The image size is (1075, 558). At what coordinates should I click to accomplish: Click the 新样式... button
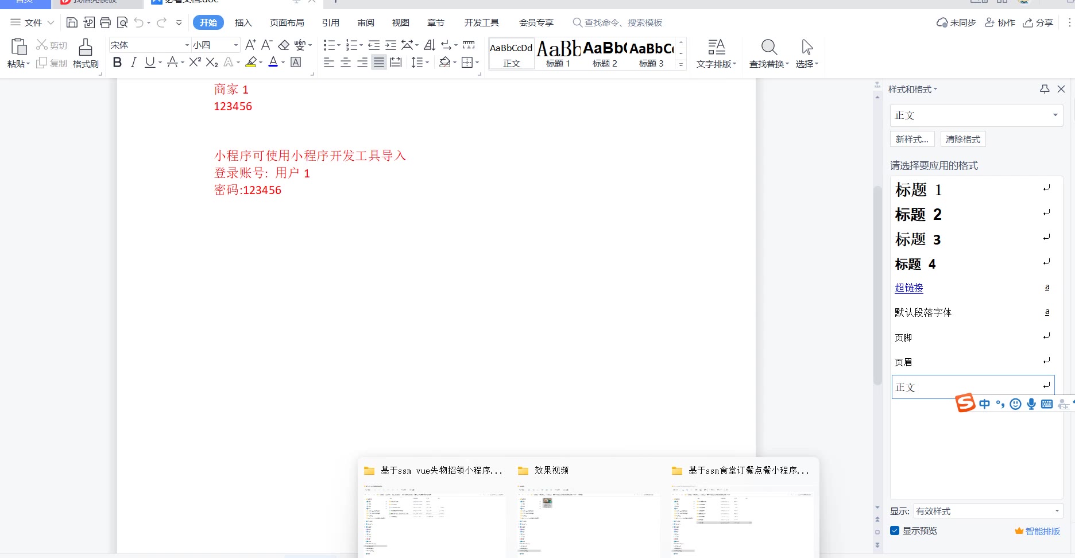point(912,139)
